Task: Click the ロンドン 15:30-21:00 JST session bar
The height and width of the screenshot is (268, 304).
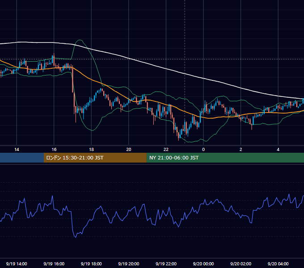Action: [95, 158]
